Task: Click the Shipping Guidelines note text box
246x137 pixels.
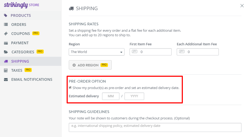Action: click(155, 127)
